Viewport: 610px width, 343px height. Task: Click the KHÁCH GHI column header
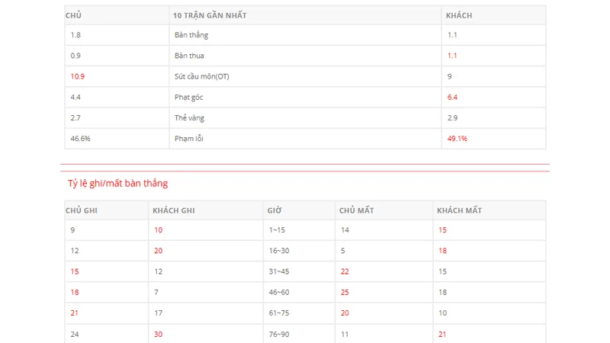(174, 210)
